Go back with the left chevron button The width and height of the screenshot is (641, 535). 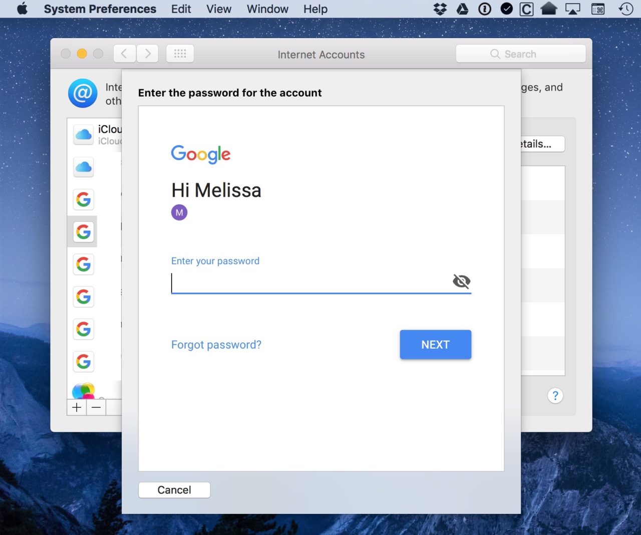pos(125,54)
